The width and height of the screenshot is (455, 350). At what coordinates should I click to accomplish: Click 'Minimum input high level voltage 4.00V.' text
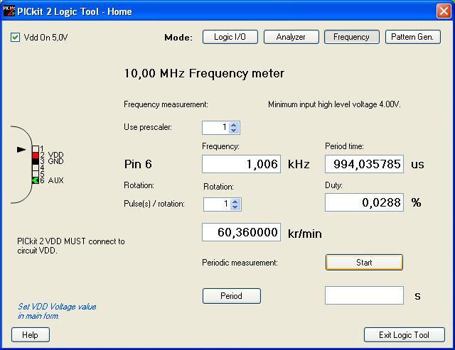tap(334, 104)
